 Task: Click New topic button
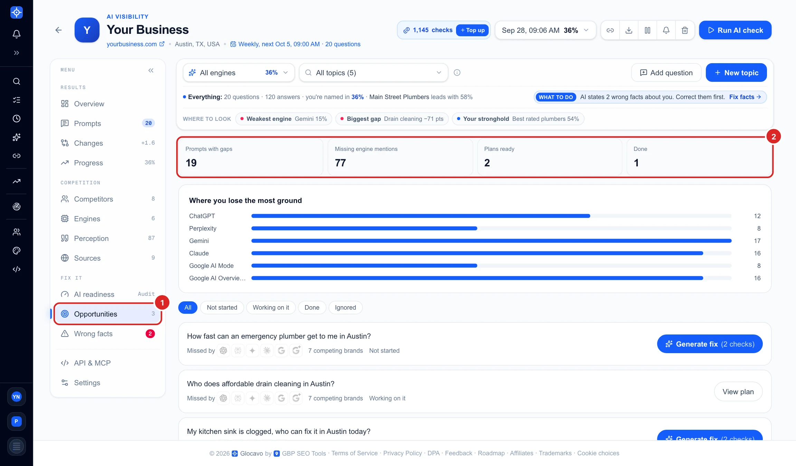[736, 72]
